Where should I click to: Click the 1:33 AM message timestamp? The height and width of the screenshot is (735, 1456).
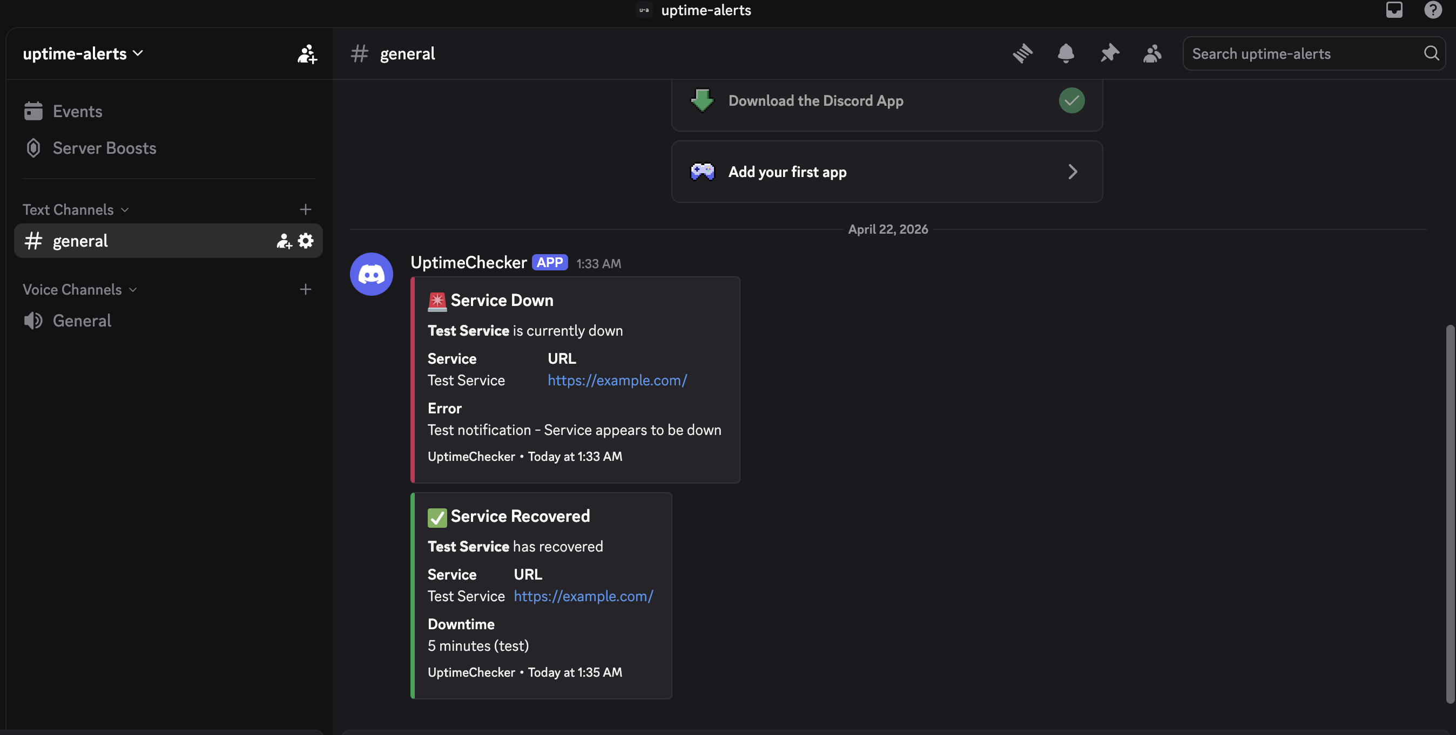pyautogui.click(x=598, y=264)
